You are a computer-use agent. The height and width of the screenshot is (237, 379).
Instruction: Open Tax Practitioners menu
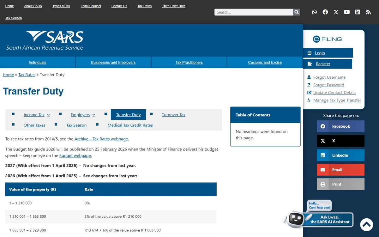pos(189,62)
